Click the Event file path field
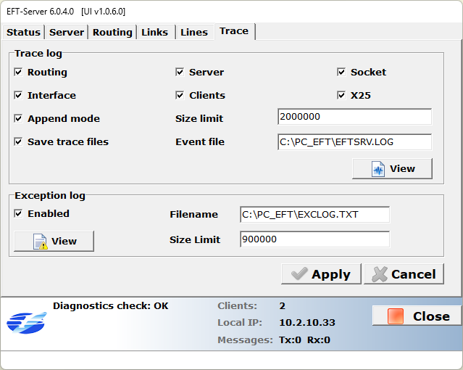This screenshot has width=463, height=370. 354,142
